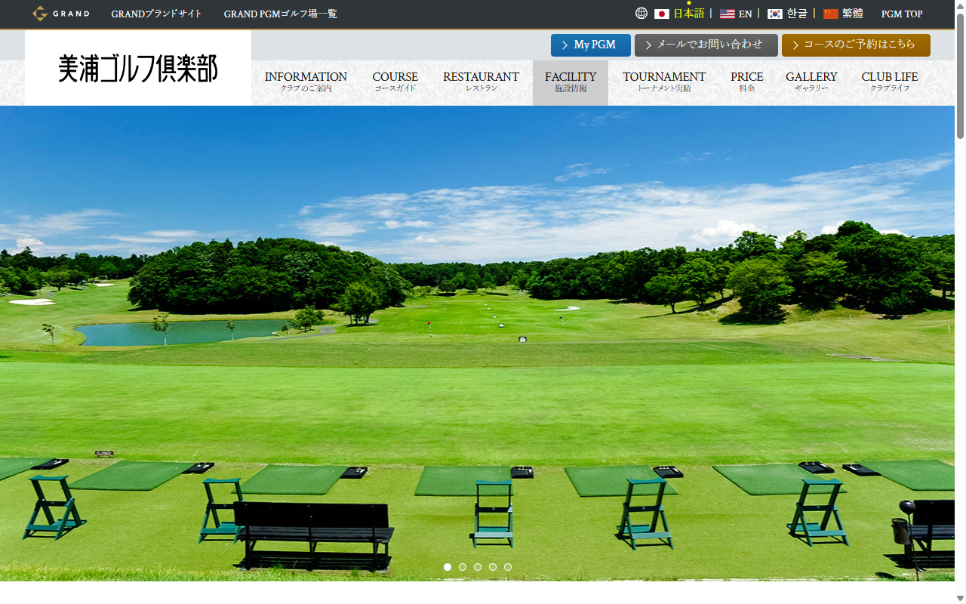
Task: Click the driving range hero image
Action: (477, 344)
